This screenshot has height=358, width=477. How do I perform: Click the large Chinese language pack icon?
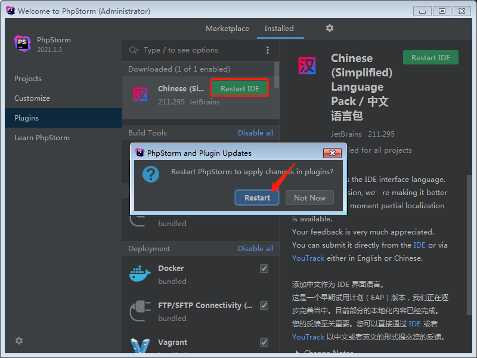307,66
